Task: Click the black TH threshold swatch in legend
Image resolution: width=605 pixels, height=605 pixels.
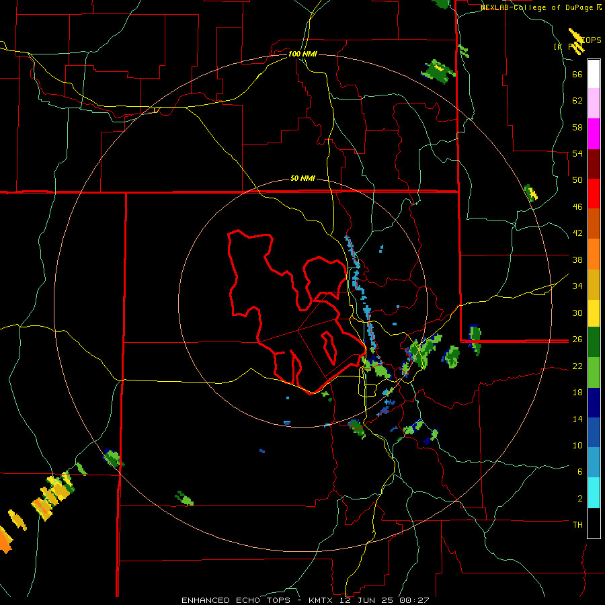Action: tap(594, 523)
